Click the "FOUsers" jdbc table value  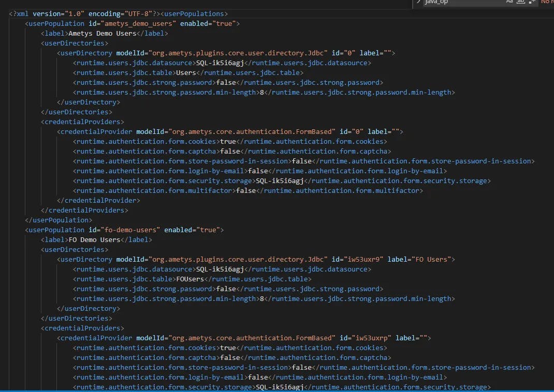190,279
